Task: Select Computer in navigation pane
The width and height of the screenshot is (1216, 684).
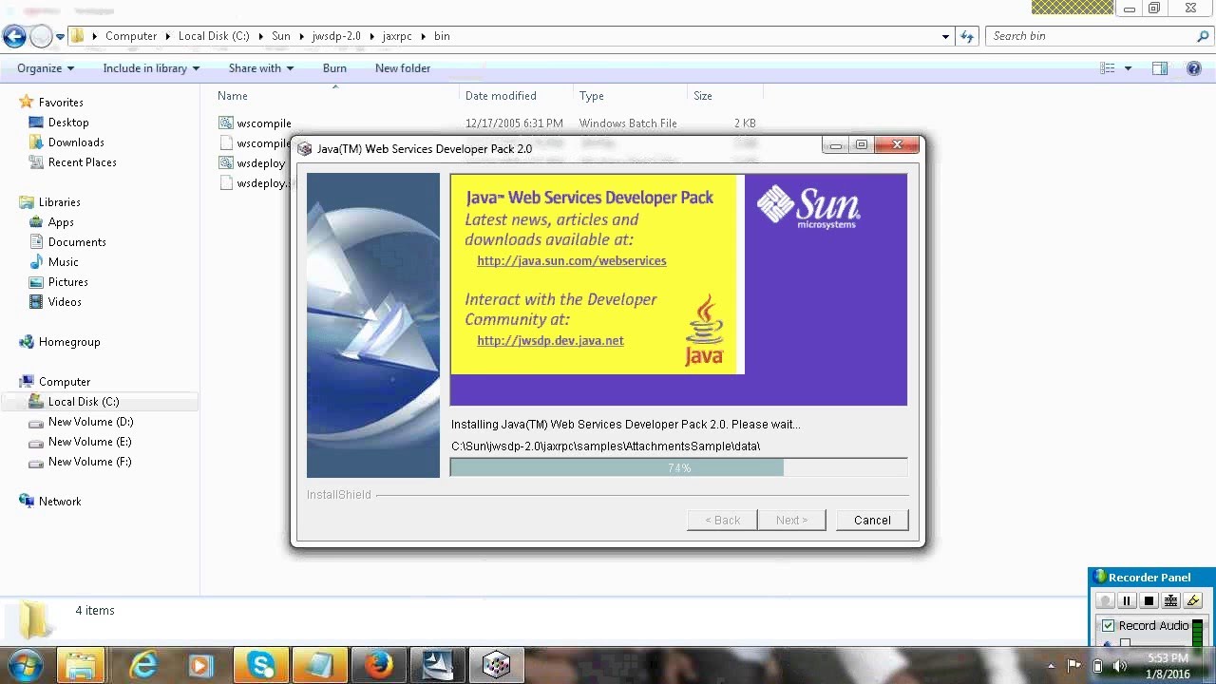Action: coord(65,382)
